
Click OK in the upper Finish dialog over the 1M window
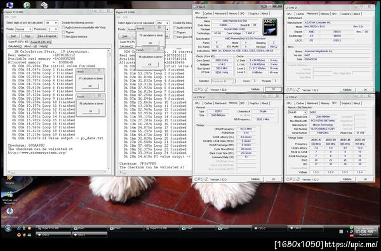click(x=90, y=86)
